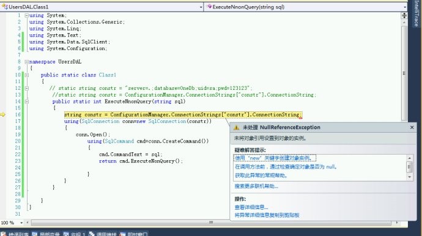Viewport: 422px width, 236px height.
Task: Collapse the using directives block at line 1
Action: point(27,16)
